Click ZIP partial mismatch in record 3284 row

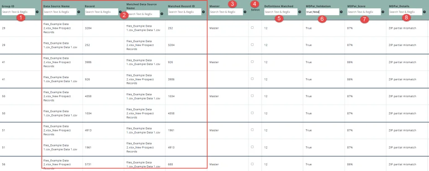pyautogui.click(x=403, y=28)
